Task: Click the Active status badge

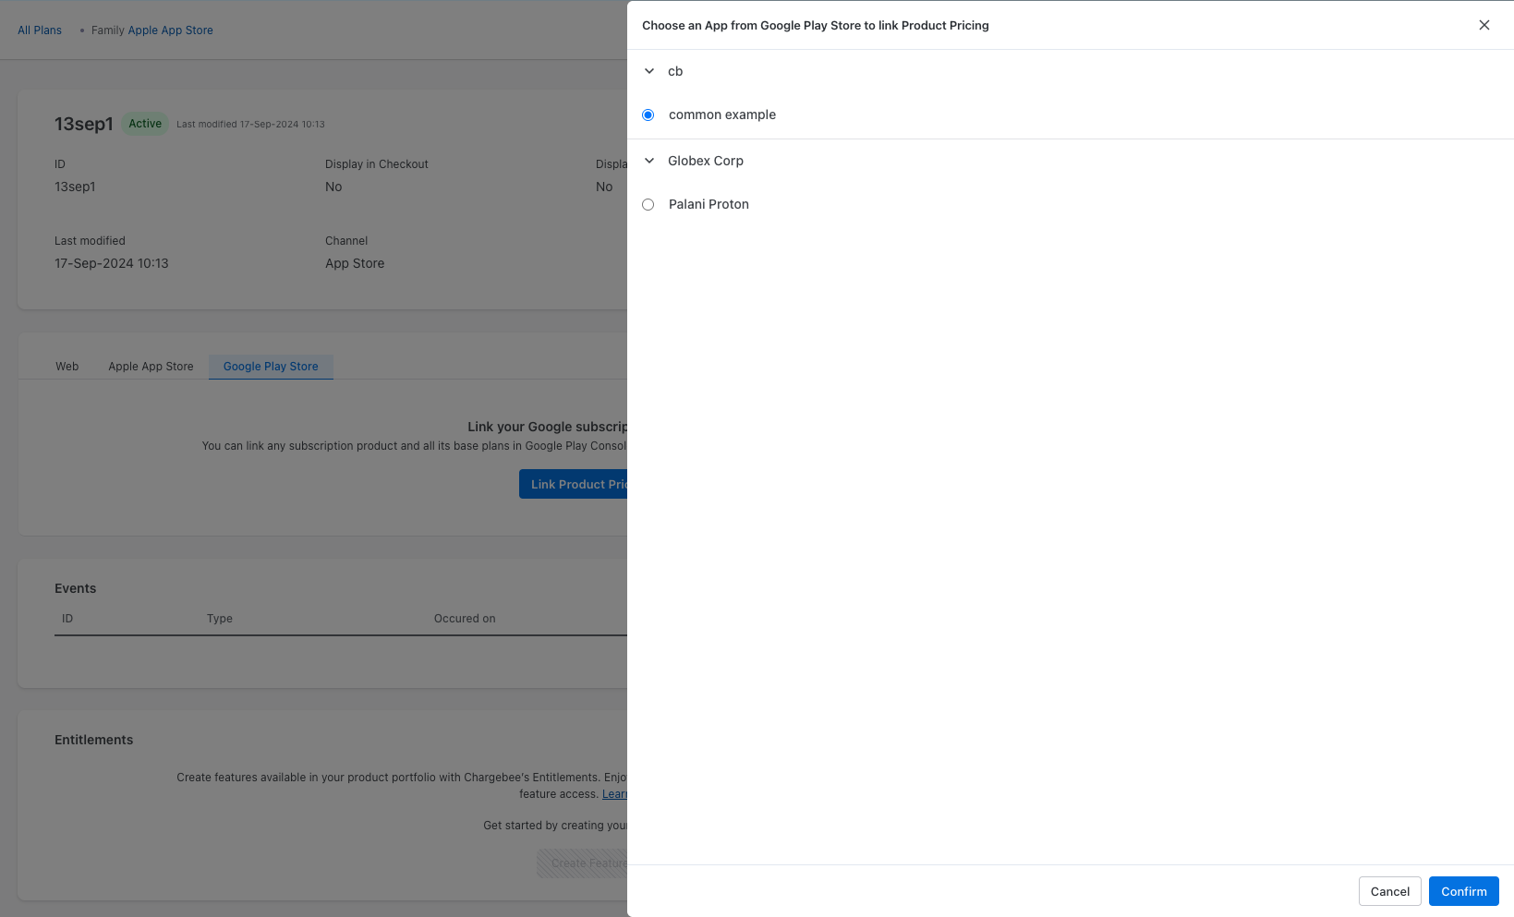Action: 145,124
